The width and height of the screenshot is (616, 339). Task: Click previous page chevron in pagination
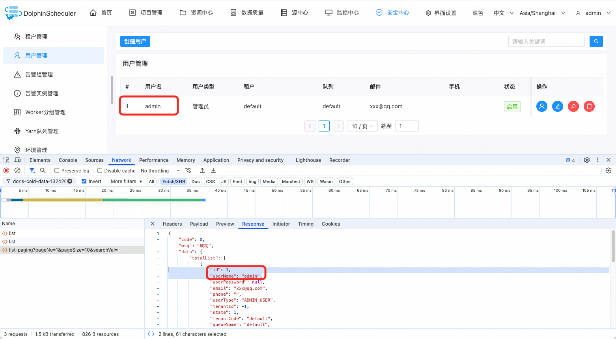310,126
